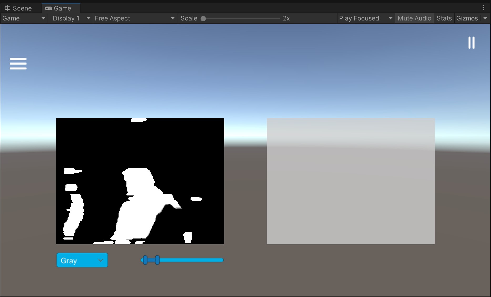
Task: Open the Gizmos dropdown arrow
Action: tap(485, 18)
